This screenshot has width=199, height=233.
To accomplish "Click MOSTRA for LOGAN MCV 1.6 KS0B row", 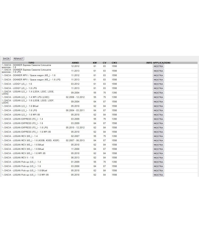I will 158,141.
